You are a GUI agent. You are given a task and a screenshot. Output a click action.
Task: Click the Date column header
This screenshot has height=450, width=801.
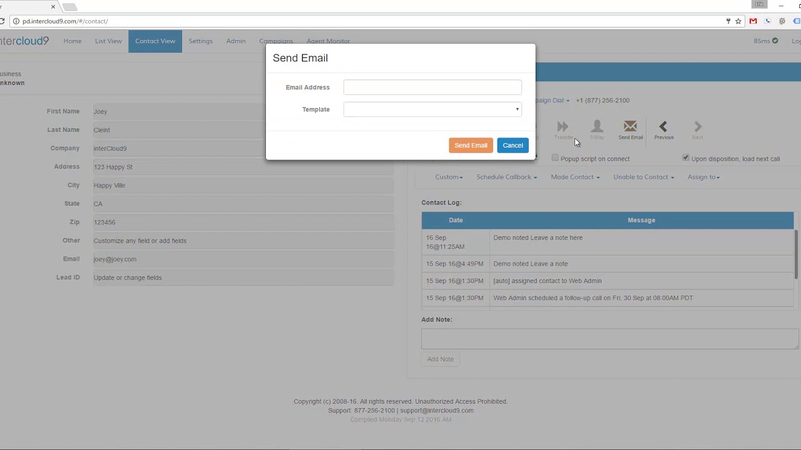coord(456,220)
